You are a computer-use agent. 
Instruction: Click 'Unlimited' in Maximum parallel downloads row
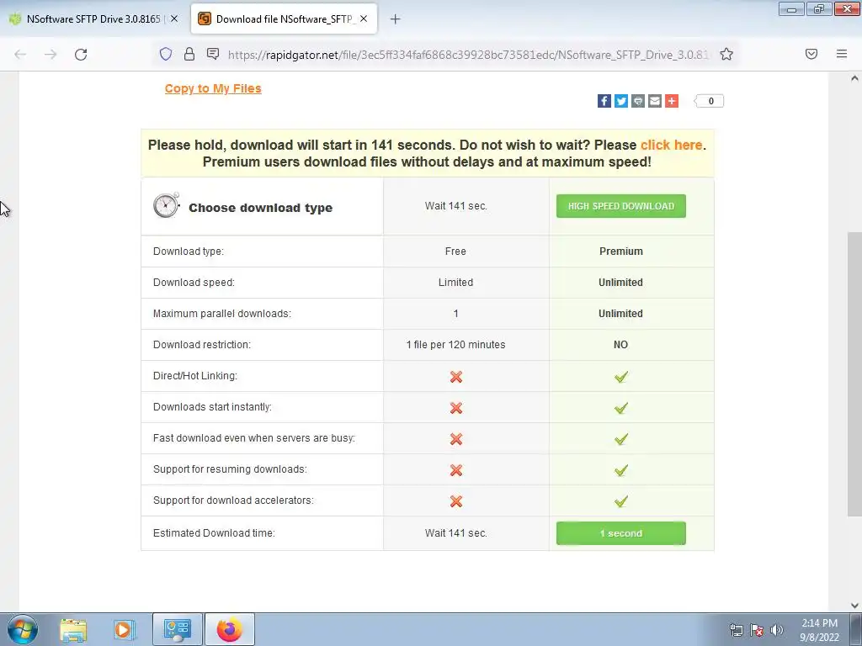620,314
